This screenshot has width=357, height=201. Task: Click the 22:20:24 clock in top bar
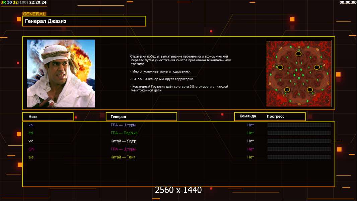pos(38,2)
